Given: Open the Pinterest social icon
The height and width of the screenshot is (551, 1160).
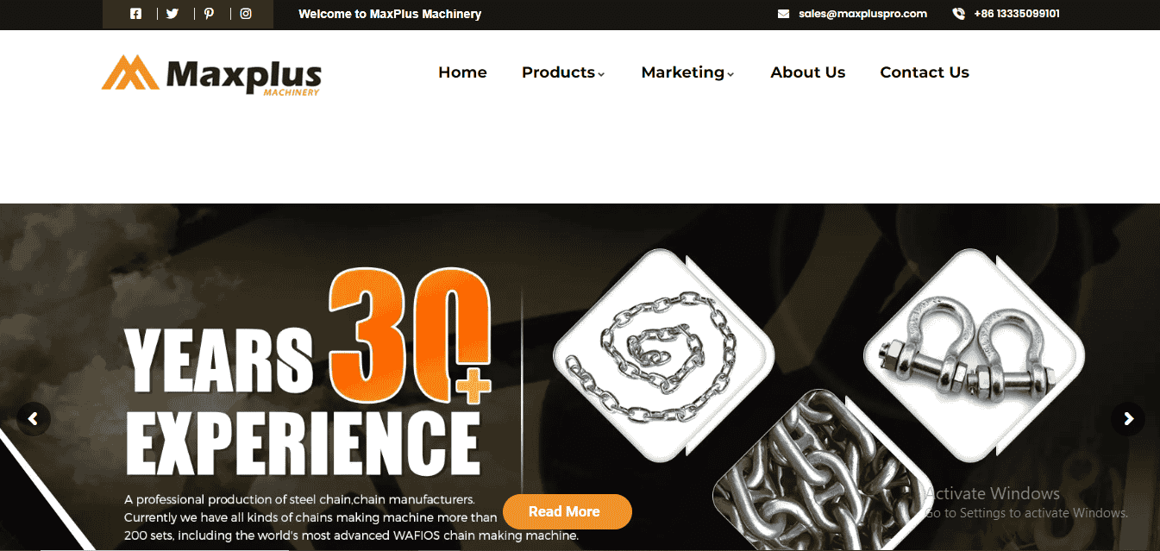Looking at the screenshot, I should click(x=209, y=14).
